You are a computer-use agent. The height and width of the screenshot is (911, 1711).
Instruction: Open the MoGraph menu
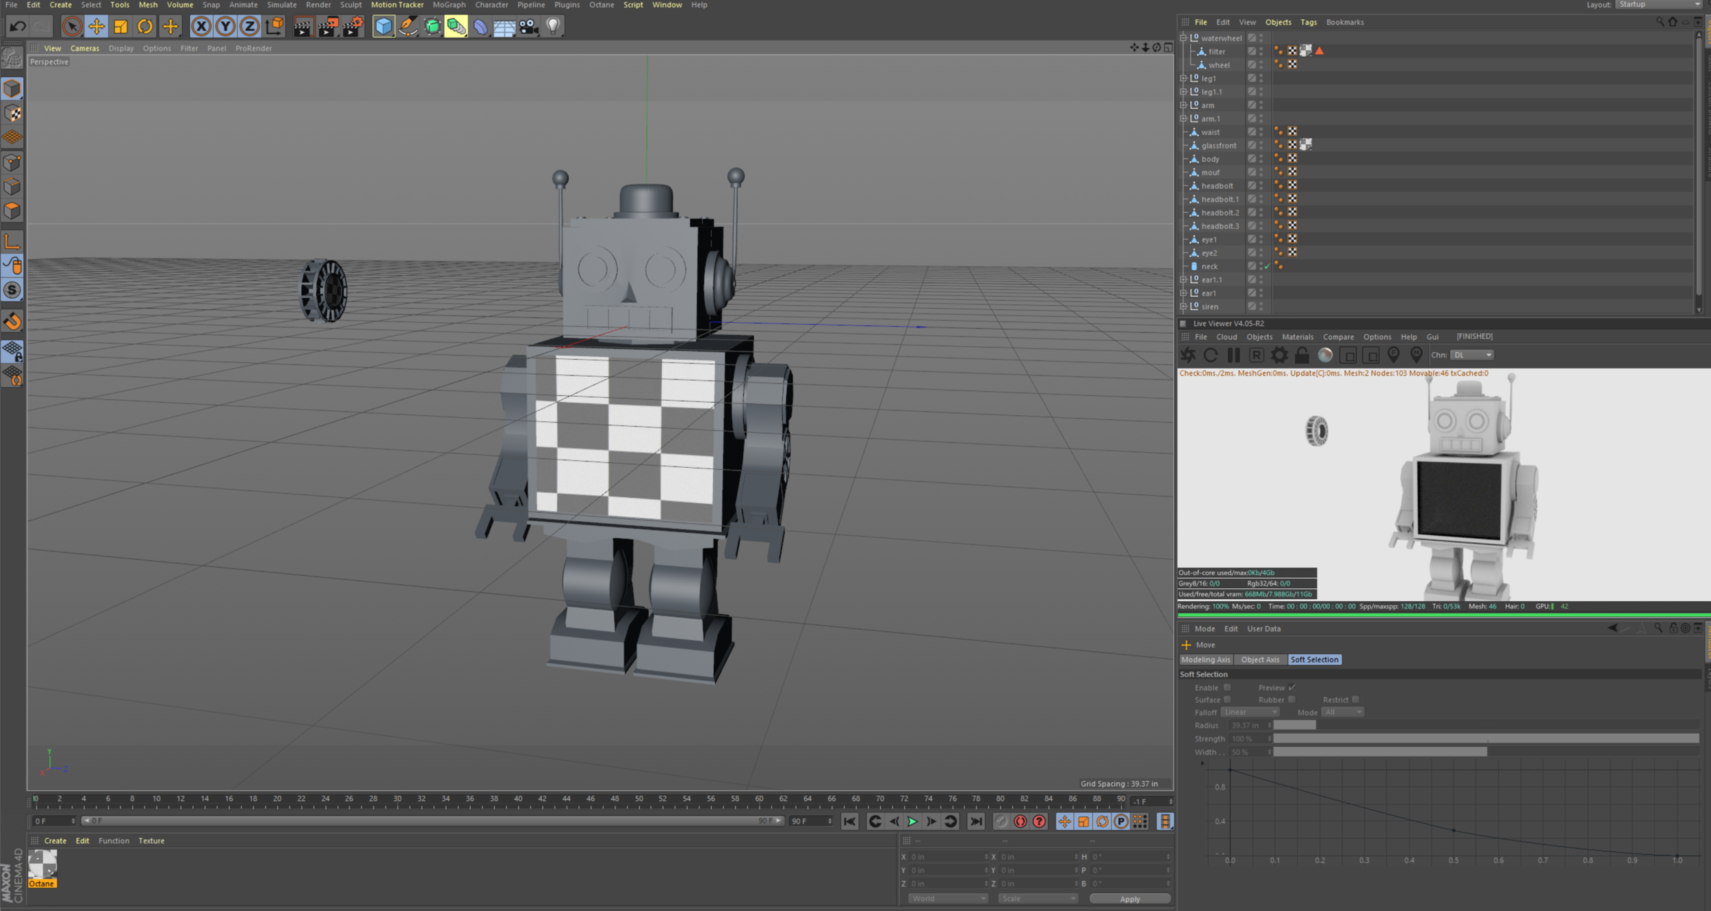pos(449,5)
